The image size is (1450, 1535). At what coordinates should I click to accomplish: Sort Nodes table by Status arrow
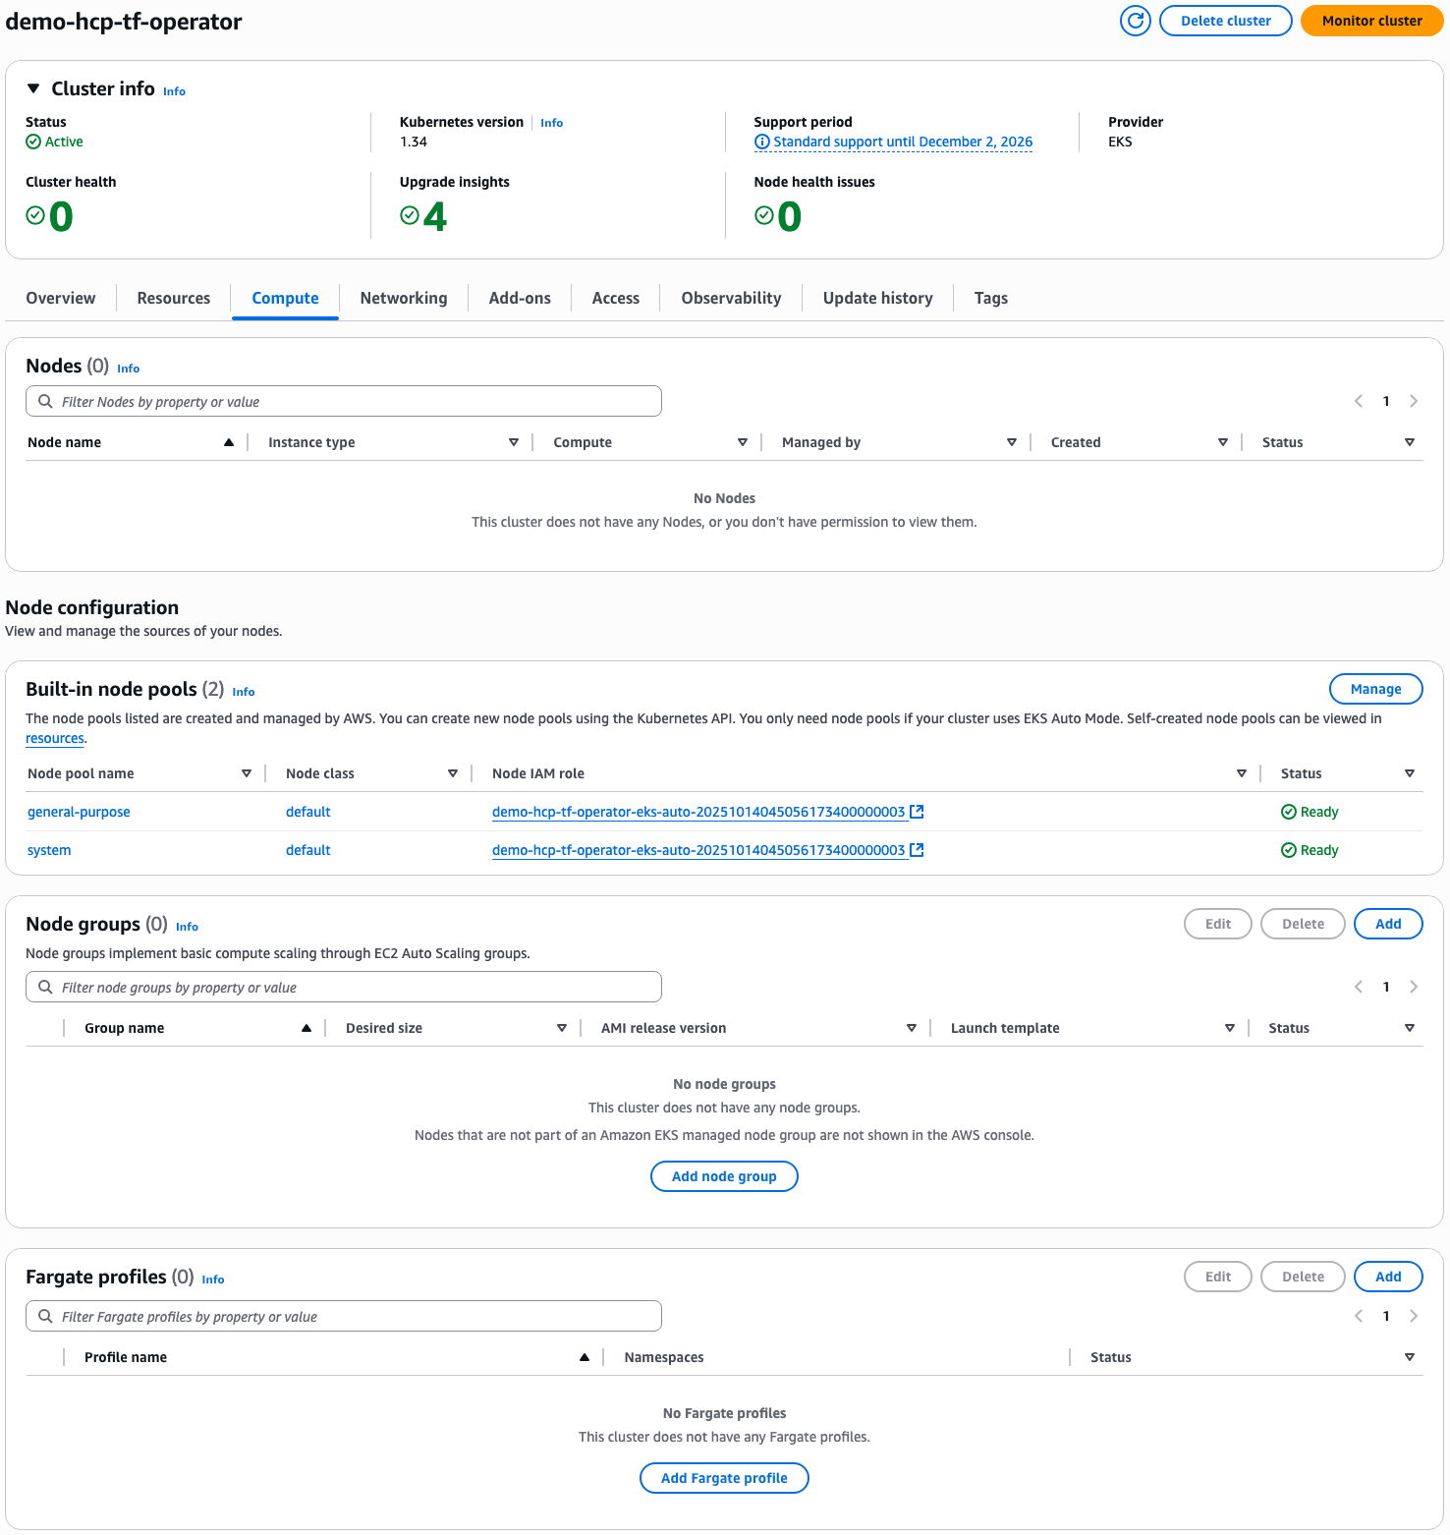tap(1410, 442)
